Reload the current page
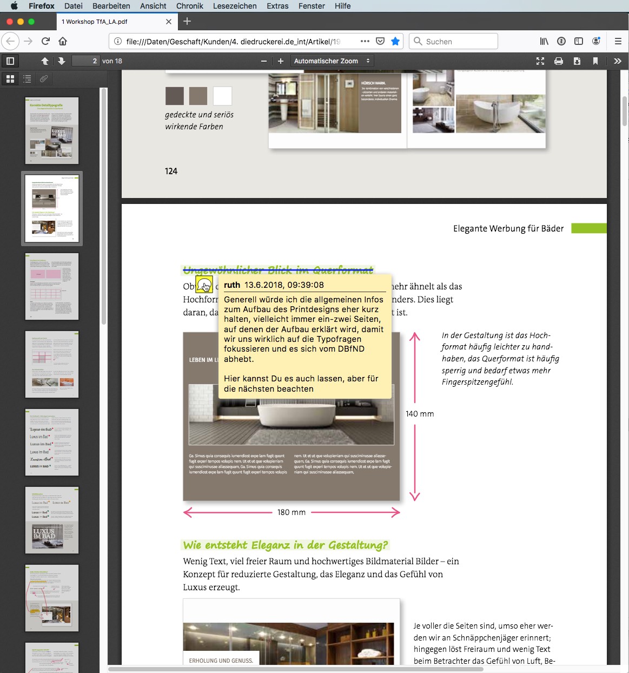Viewport: 629px width, 673px height. tap(46, 41)
